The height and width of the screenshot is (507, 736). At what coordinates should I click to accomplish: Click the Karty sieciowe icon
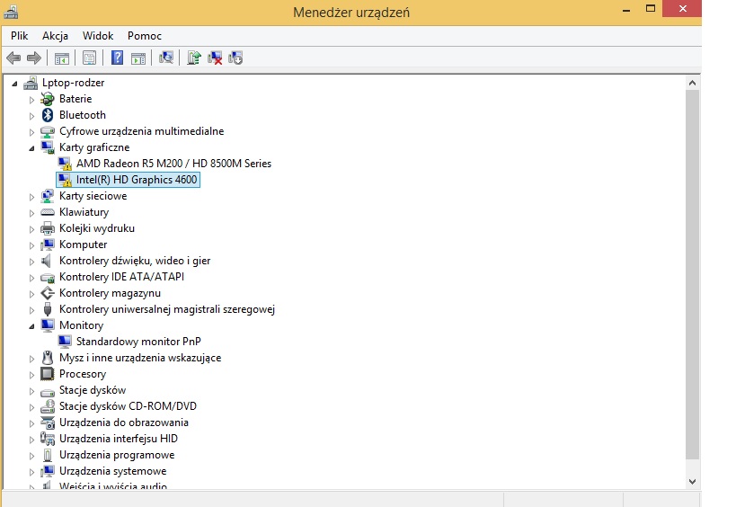tap(48, 196)
